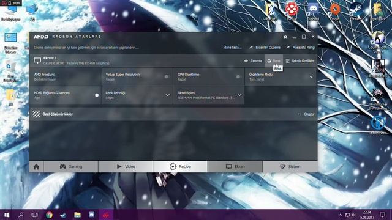Click the 'daha fazla...' link

pyautogui.click(x=233, y=48)
